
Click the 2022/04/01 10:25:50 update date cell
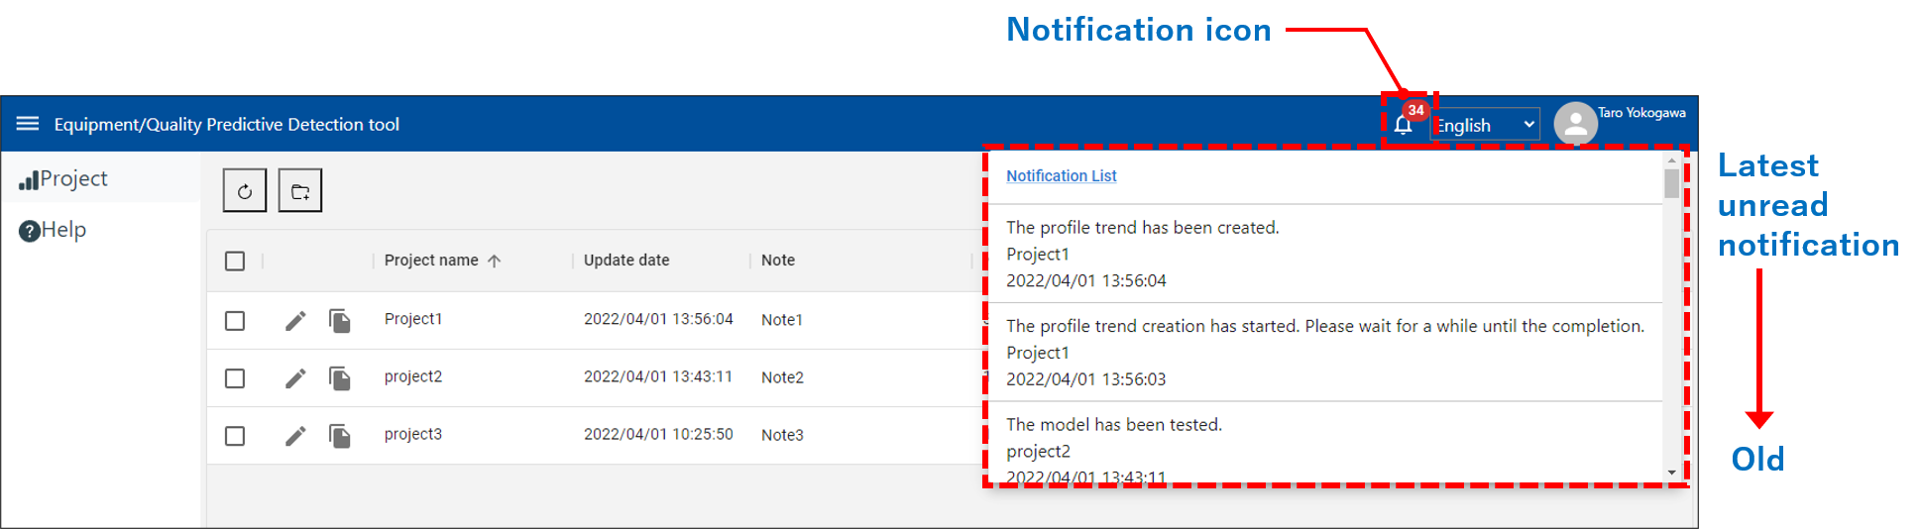(658, 434)
